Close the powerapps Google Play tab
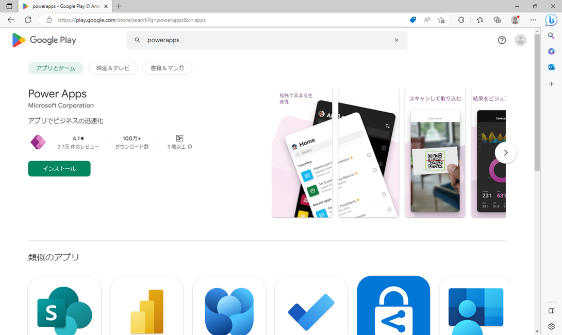 tap(106, 6)
